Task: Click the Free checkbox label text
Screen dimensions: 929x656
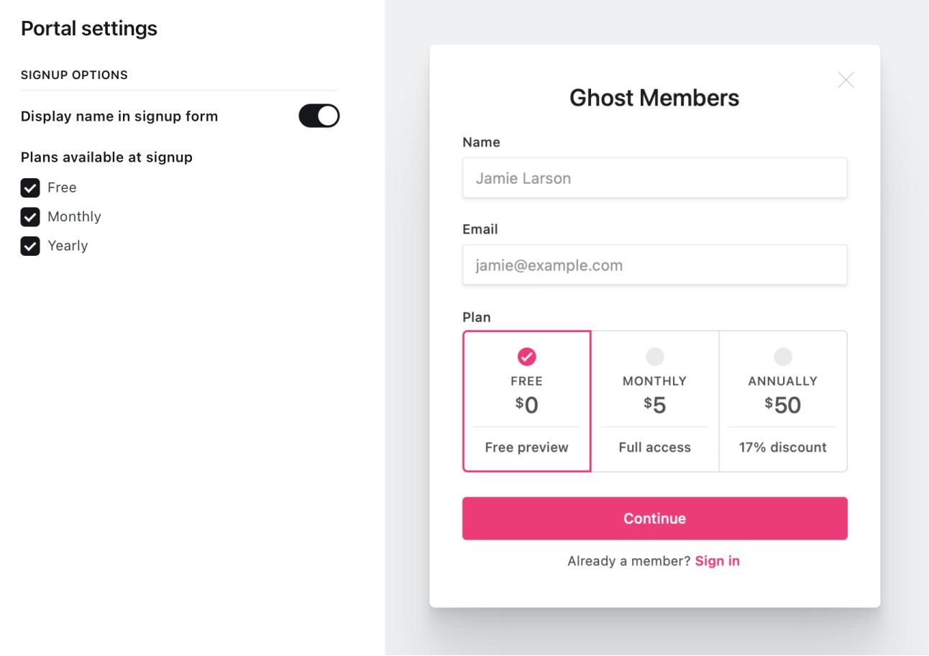Action: point(62,188)
